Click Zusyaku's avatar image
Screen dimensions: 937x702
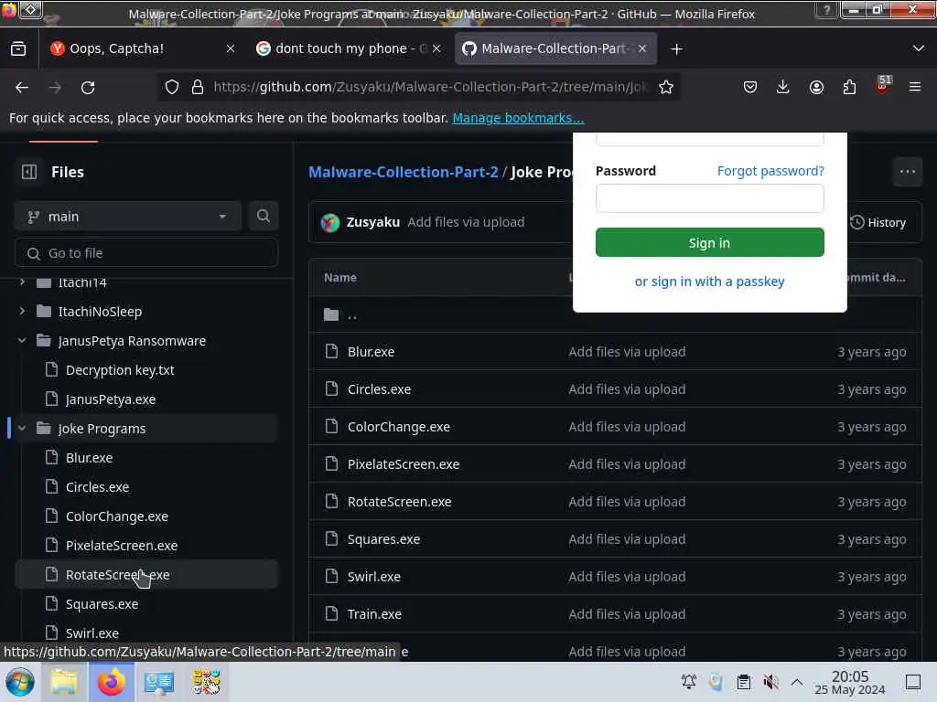pos(329,223)
